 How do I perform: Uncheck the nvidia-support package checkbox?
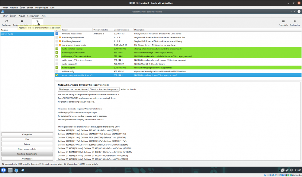coord(56,68)
